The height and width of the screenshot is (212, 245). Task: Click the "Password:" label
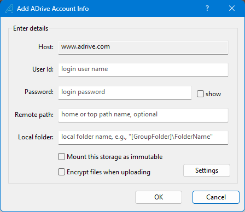click(39, 92)
